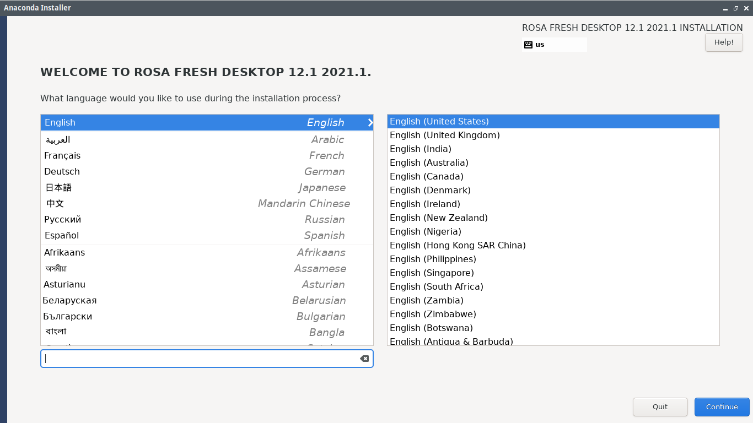Click the keyboard layout icon
753x423 pixels.
(528, 45)
